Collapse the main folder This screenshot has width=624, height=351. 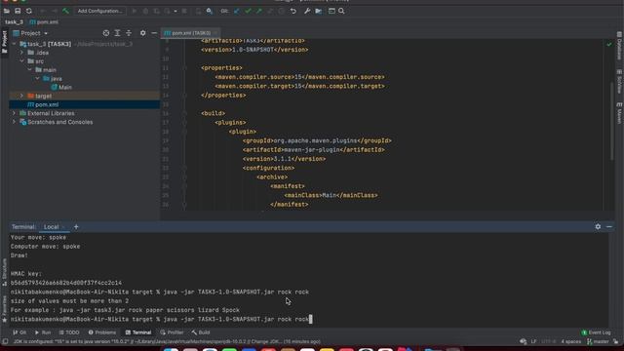click(29, 70)
